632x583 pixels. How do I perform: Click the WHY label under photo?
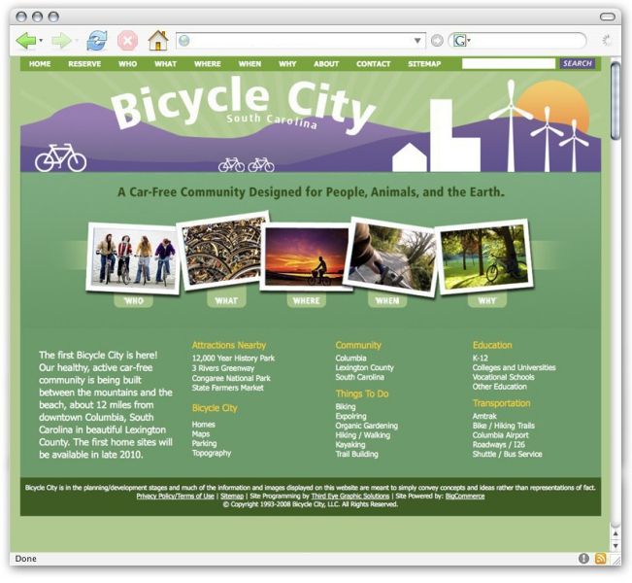point(487,300)
